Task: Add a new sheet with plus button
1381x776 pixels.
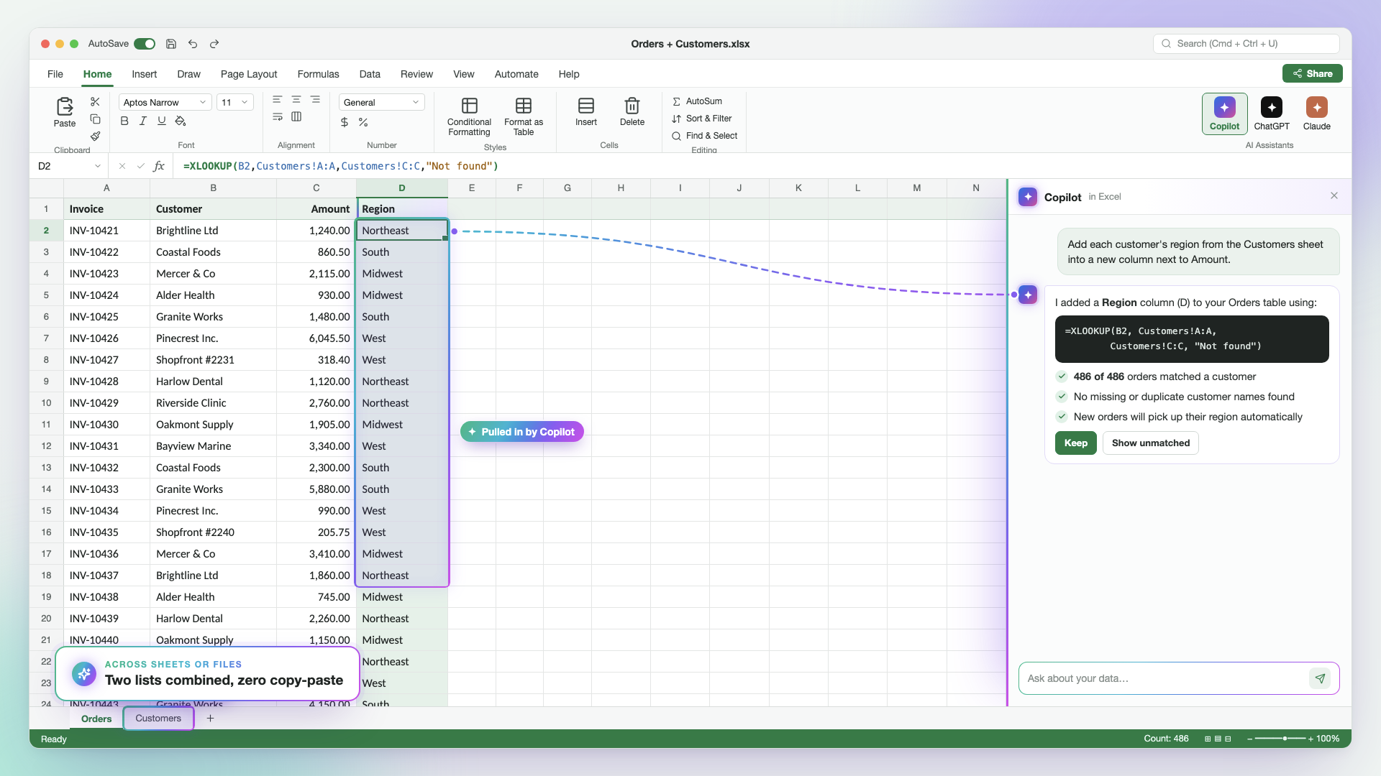Action: click(x=210, y=719)
